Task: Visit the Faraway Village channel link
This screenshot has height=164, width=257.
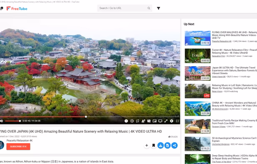Action: click(219, 127)
